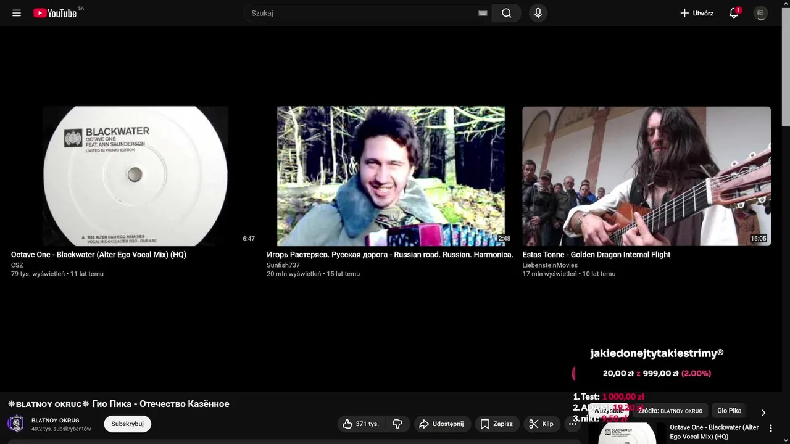Click the 49,2 tys. subskrybentów text
Viewport: 790px width, 444px height.
point(61,429)
